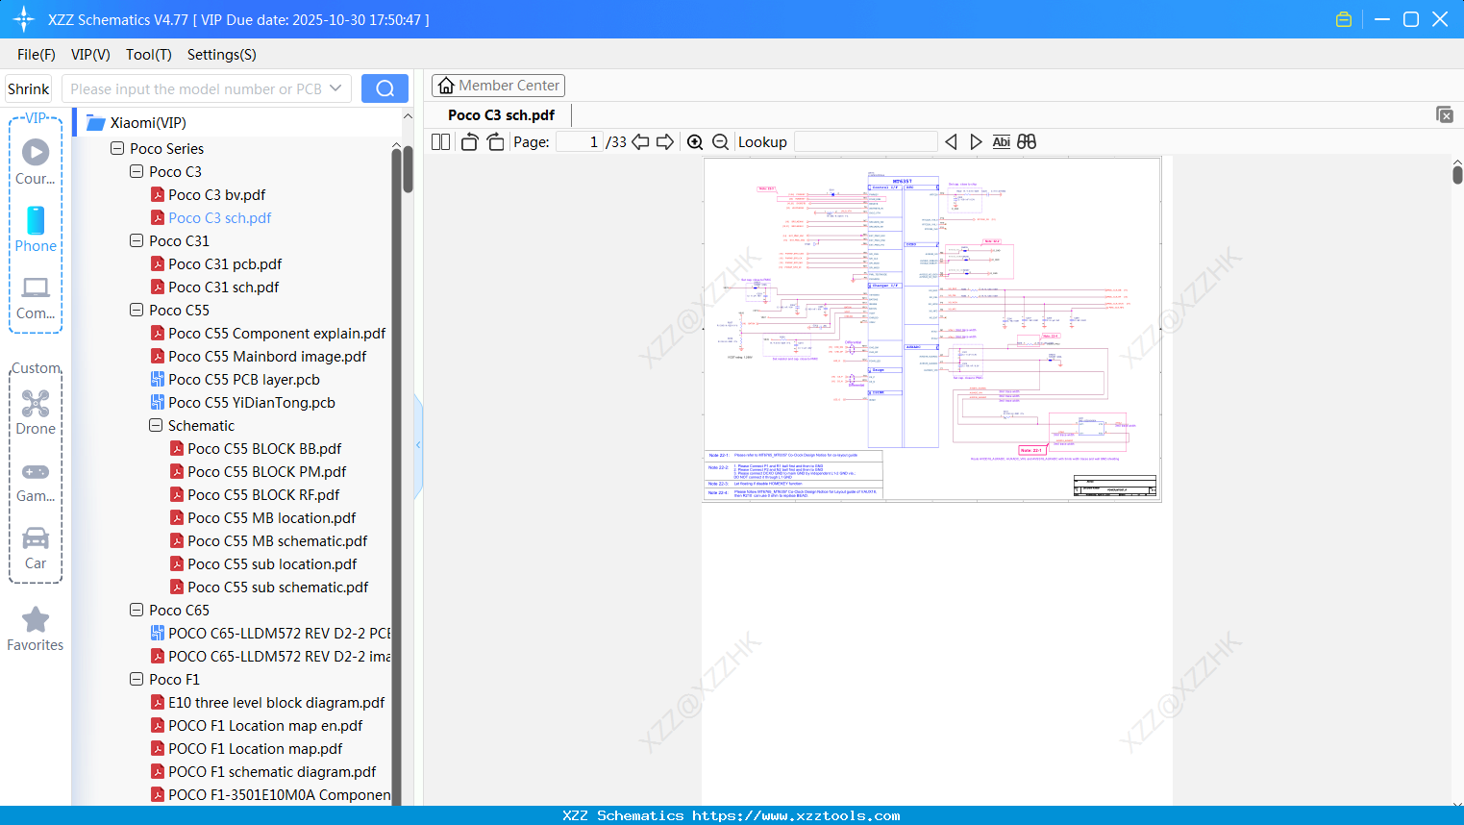Viewport: 1464px width, 825px height.
Task: Zoom in on the schematic
Action: click(x=695, y=142)
